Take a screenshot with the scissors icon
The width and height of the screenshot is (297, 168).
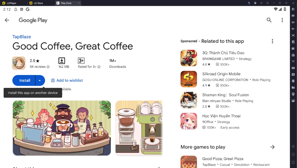coord(293,61)
